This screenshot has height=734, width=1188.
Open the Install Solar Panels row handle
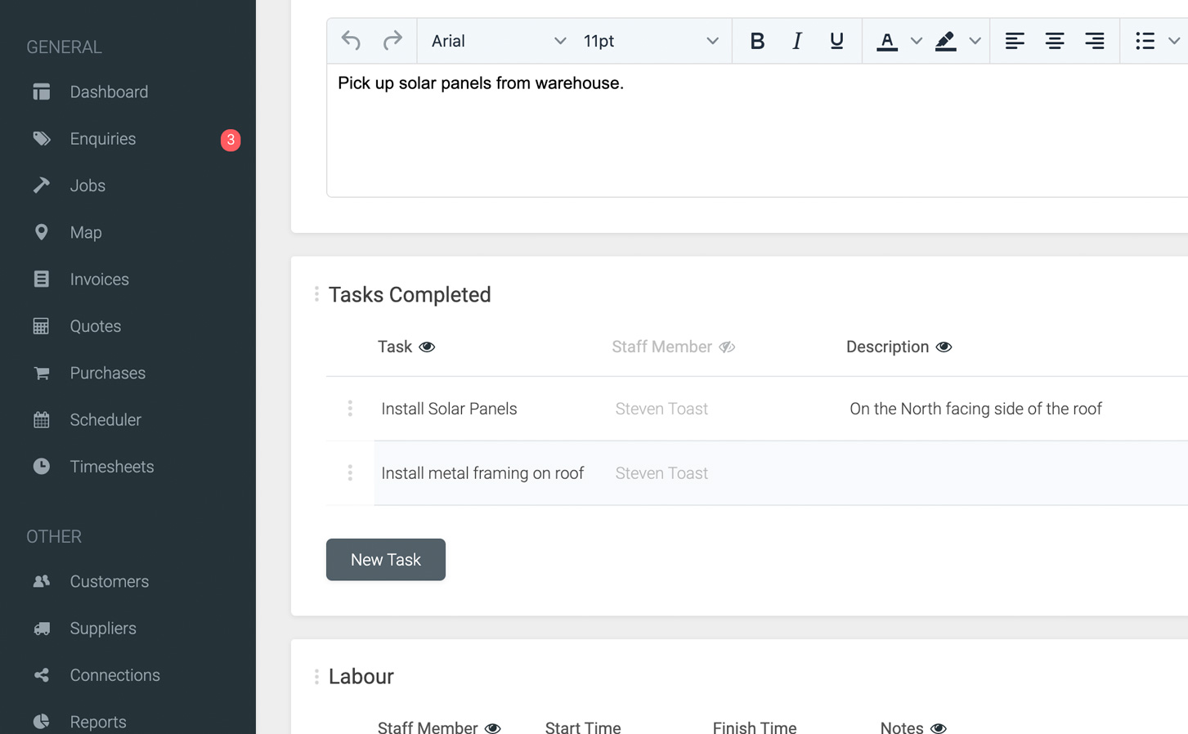pos(350,409)
